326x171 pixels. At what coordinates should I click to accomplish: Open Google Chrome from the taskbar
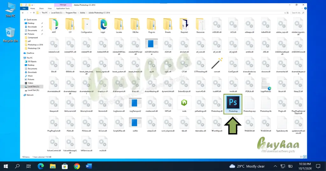click(77, 166)
